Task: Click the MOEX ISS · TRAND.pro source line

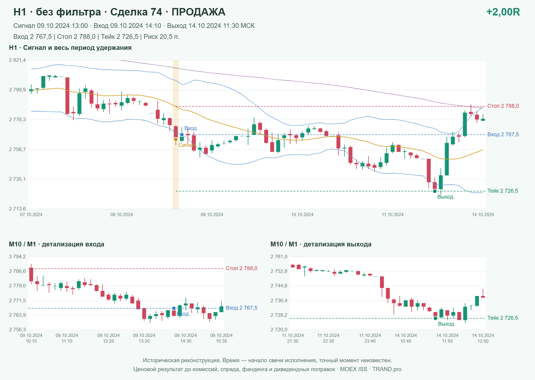Action: (x=267, y=369)
